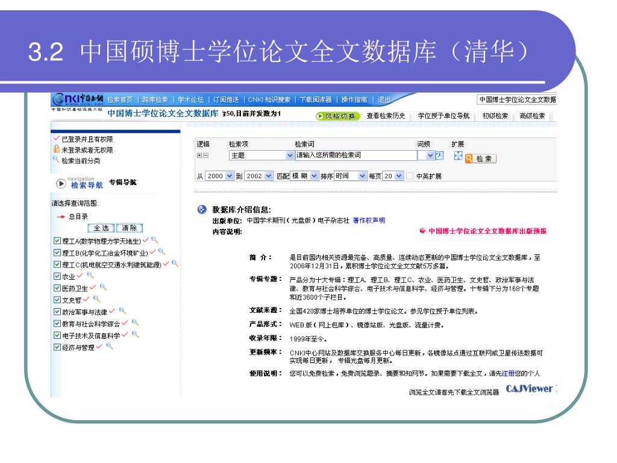Open the end year dropdown showing 2002

click(258, 176)
